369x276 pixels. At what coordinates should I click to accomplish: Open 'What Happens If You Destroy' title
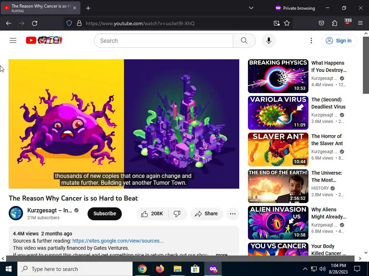[x=329, y=66]
